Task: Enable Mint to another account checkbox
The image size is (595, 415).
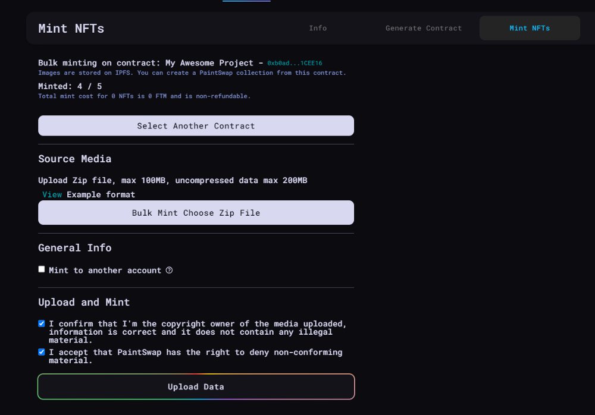Action: (42, 269)
